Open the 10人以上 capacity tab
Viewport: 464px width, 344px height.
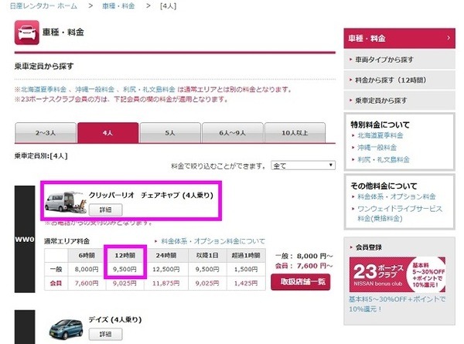(x=295, y=133)
